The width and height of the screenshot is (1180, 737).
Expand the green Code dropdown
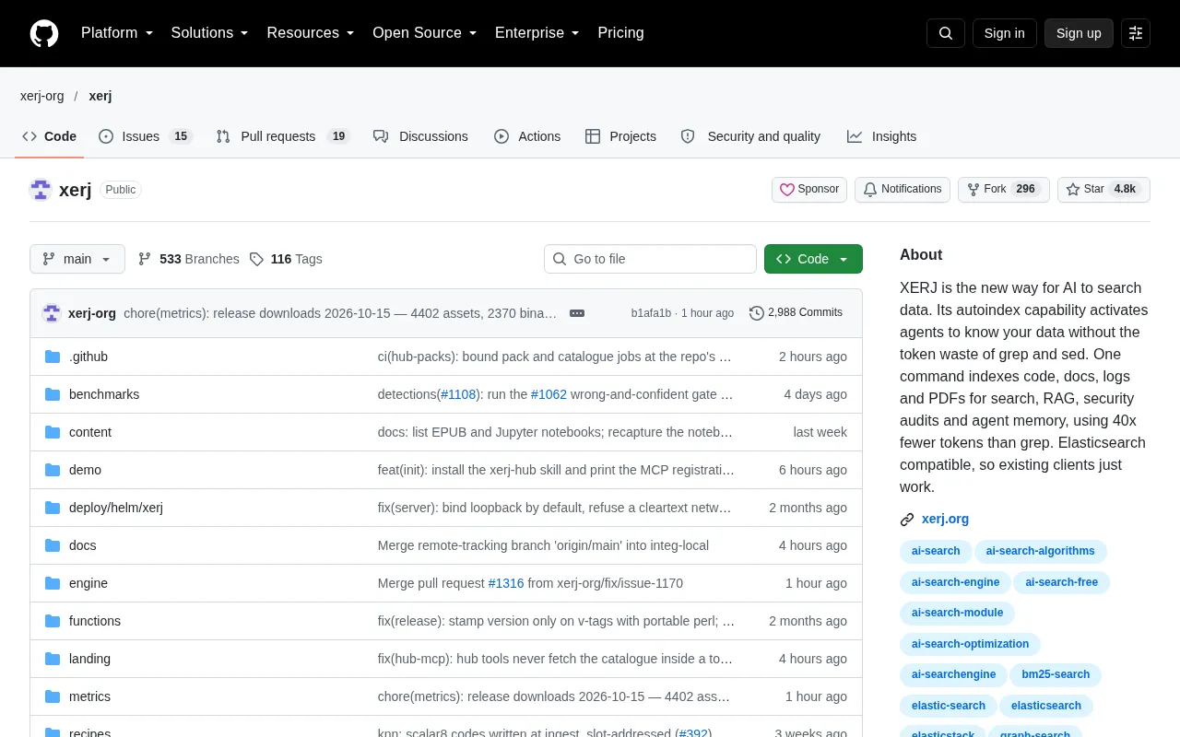[x=813, y=259]
